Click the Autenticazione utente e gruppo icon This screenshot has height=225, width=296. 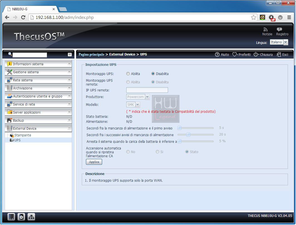point(9,96)
